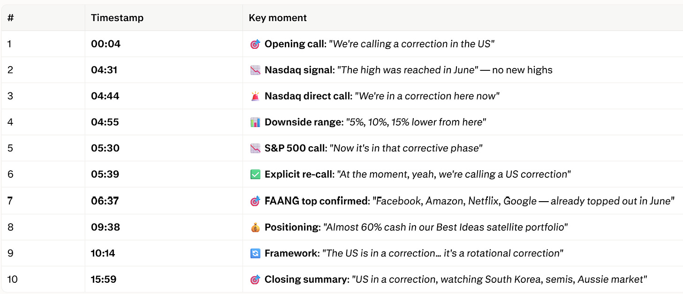Select the 00:04 timestamp

point(106,44)
